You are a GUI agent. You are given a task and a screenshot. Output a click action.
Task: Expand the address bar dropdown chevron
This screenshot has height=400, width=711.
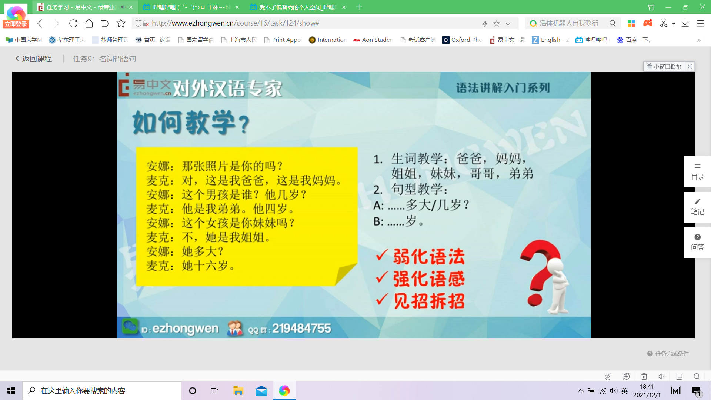(x=508, y=24)
